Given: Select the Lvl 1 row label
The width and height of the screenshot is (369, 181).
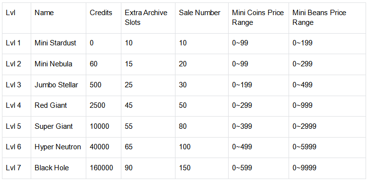Looking at the screenshot, I should [13, 43].
